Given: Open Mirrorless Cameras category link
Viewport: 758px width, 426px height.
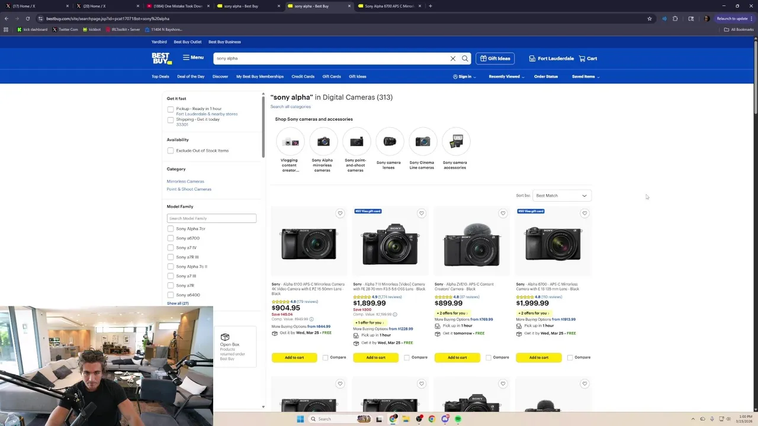Looking at the screenshot, I should tap(185, 182).
